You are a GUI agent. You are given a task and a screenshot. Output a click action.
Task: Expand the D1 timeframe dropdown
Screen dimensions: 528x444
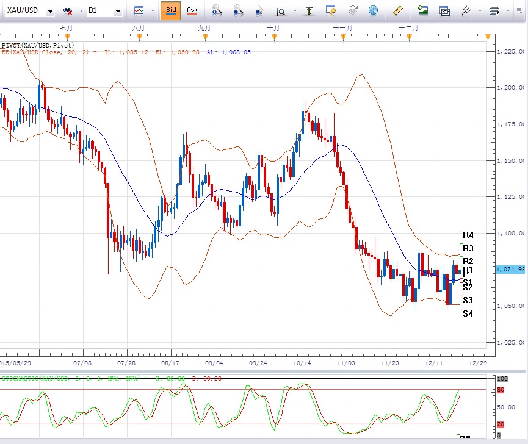pos(117,11)
